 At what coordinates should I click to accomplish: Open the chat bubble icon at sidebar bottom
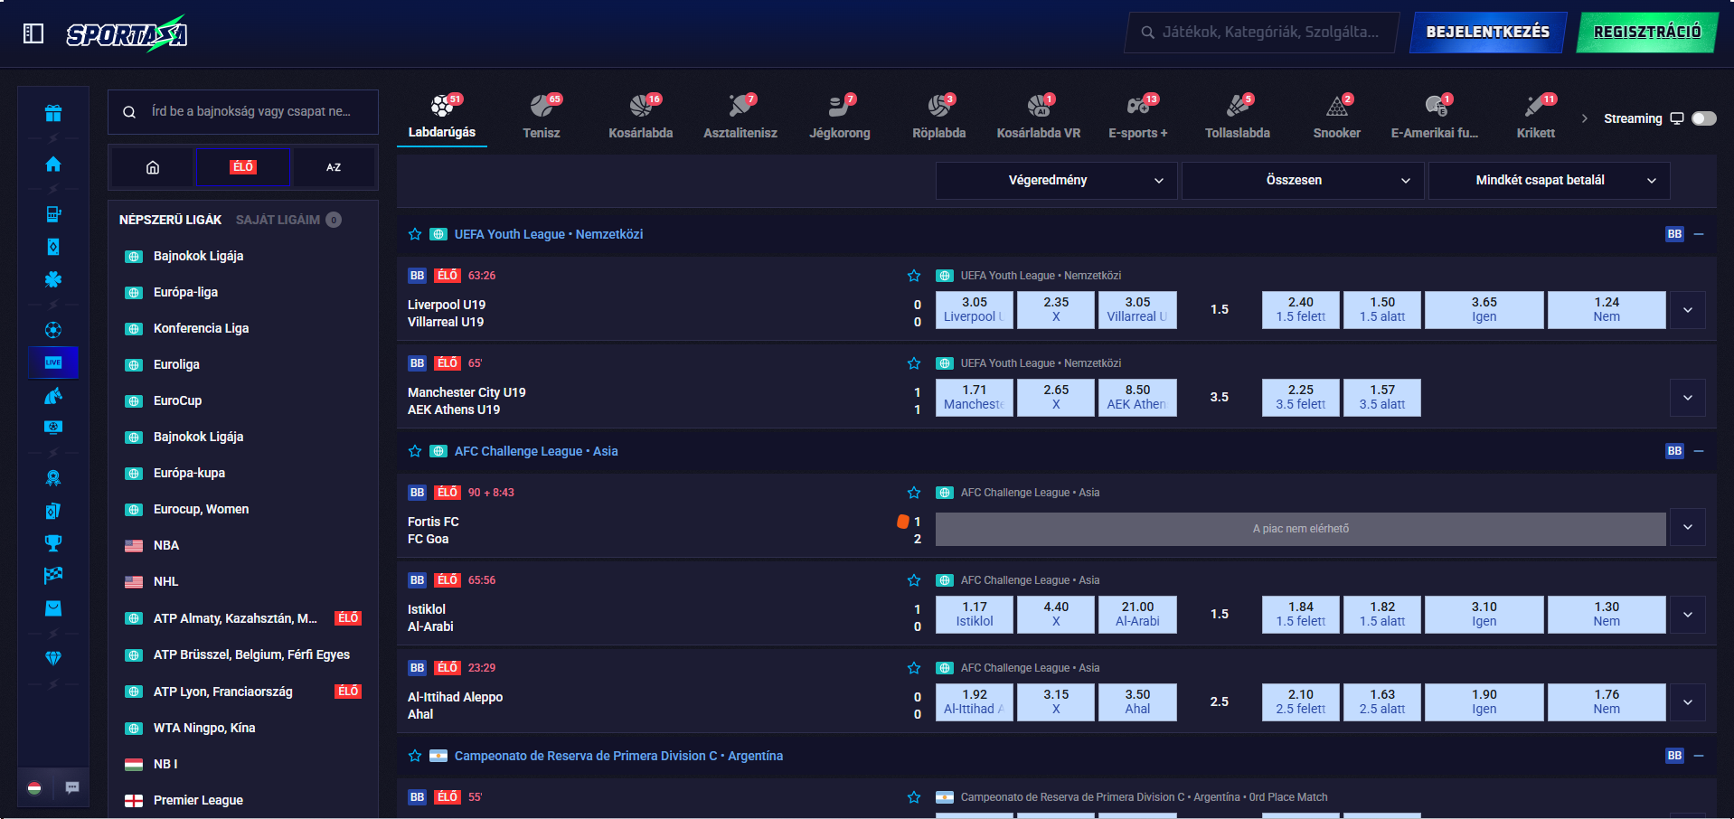(72, 787)
